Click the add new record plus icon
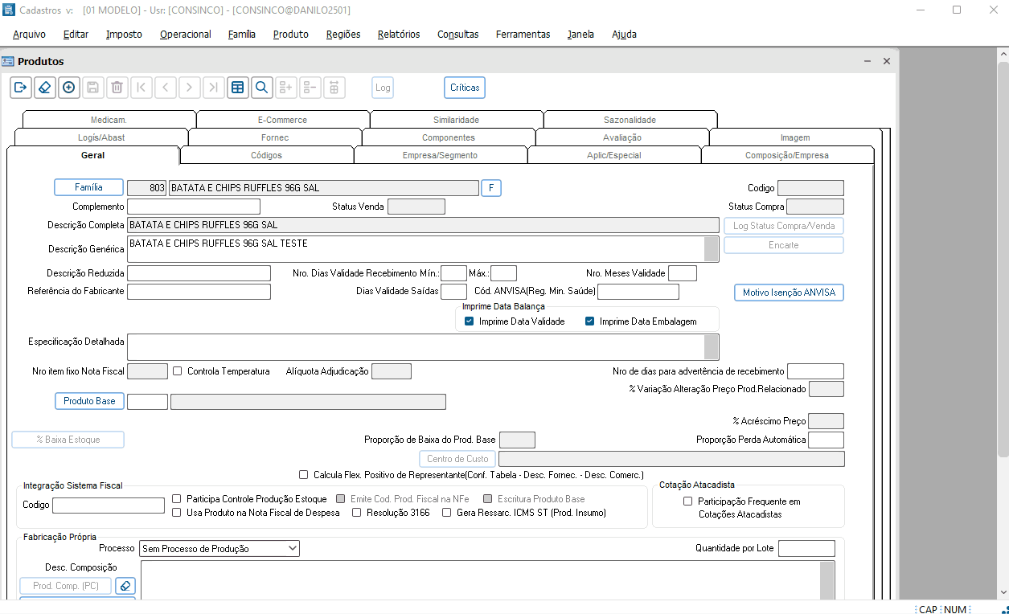This screenshot has width=1009, height=614. pyautogui.click(x=69, y=88)
